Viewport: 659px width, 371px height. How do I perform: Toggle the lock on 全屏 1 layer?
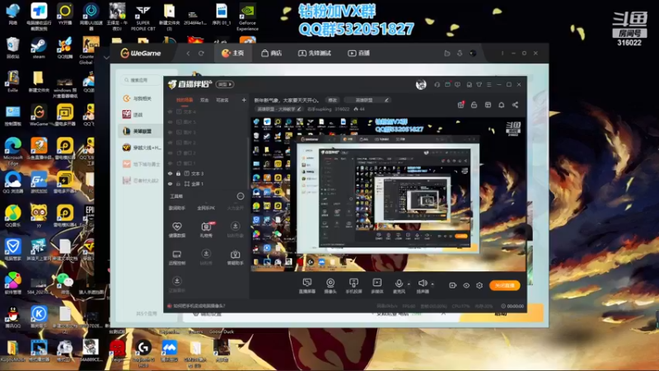tap(178, 184)
